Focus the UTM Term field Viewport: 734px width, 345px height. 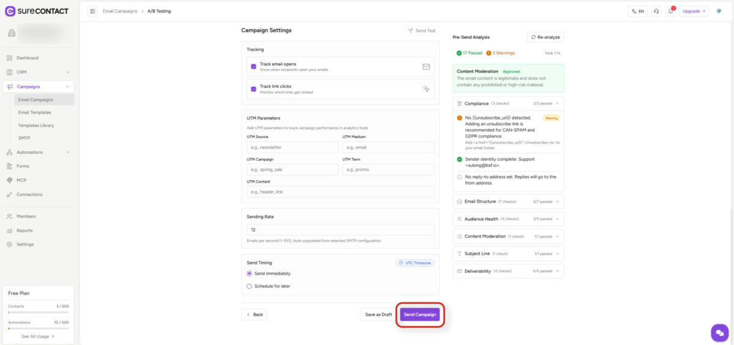[388, 169]
